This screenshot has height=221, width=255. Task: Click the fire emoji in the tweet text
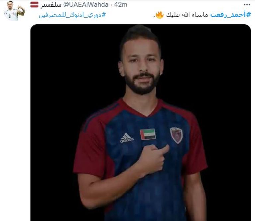click(x=159, y=15)
